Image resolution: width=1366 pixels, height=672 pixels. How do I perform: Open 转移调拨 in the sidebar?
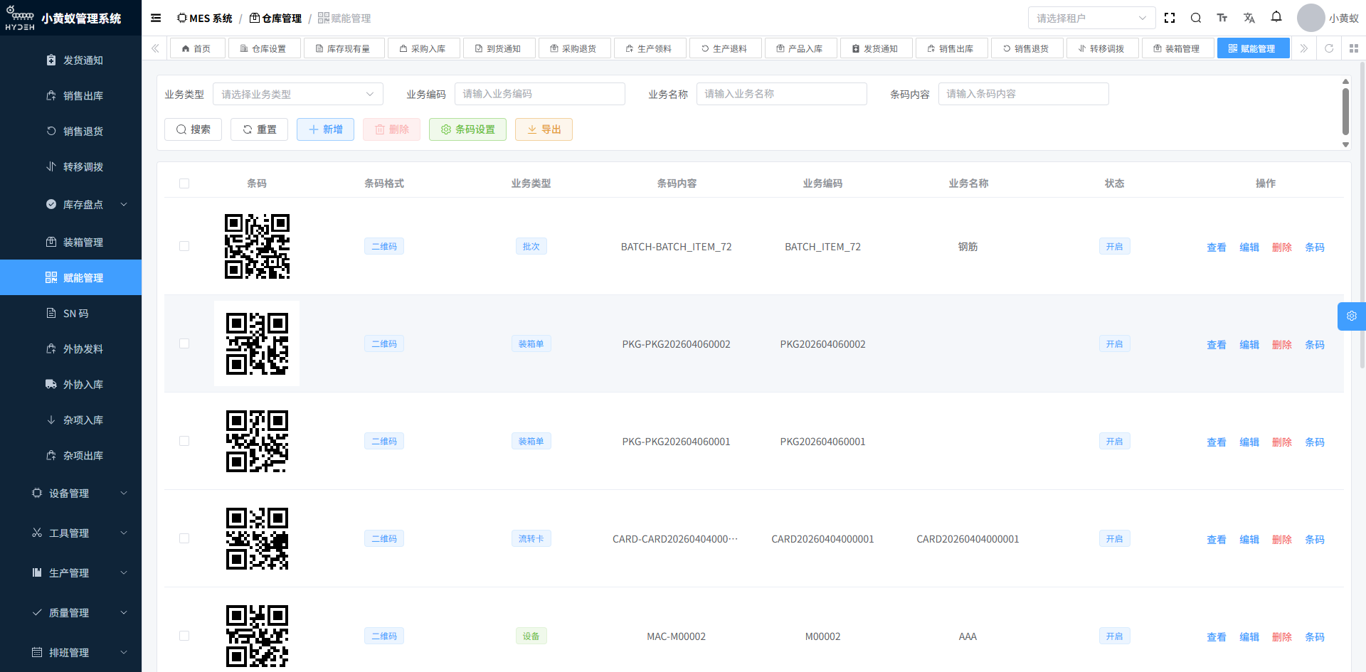pos(71,167)
